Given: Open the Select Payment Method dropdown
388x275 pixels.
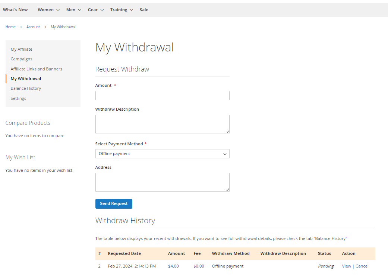Looking at the screenshot, I should pyautogui.click(x=162, y=154).
